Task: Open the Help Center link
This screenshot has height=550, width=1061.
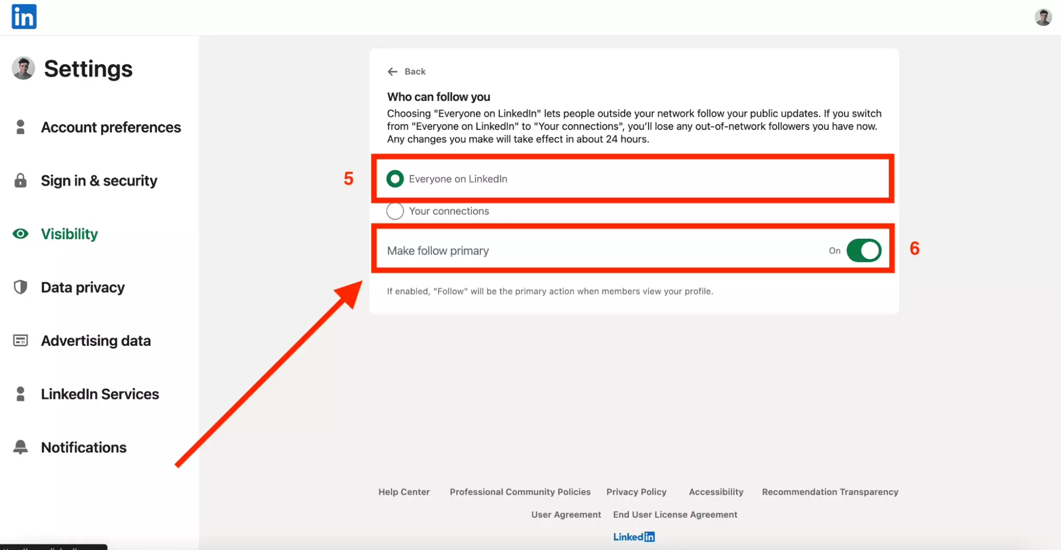Action: point(404,492)
